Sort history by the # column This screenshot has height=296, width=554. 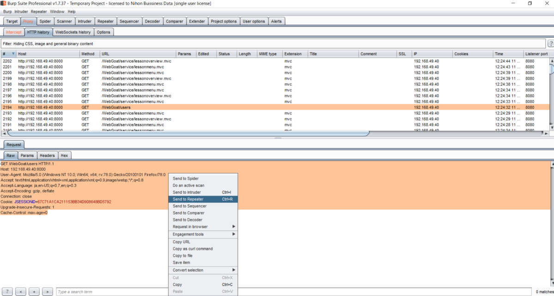[x=8, y=54]
